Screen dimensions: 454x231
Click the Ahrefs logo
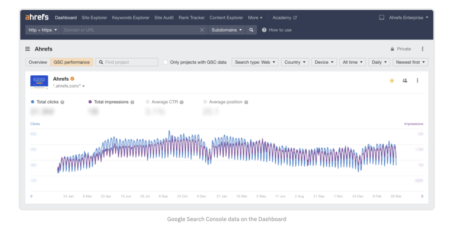tap(38, 18)
